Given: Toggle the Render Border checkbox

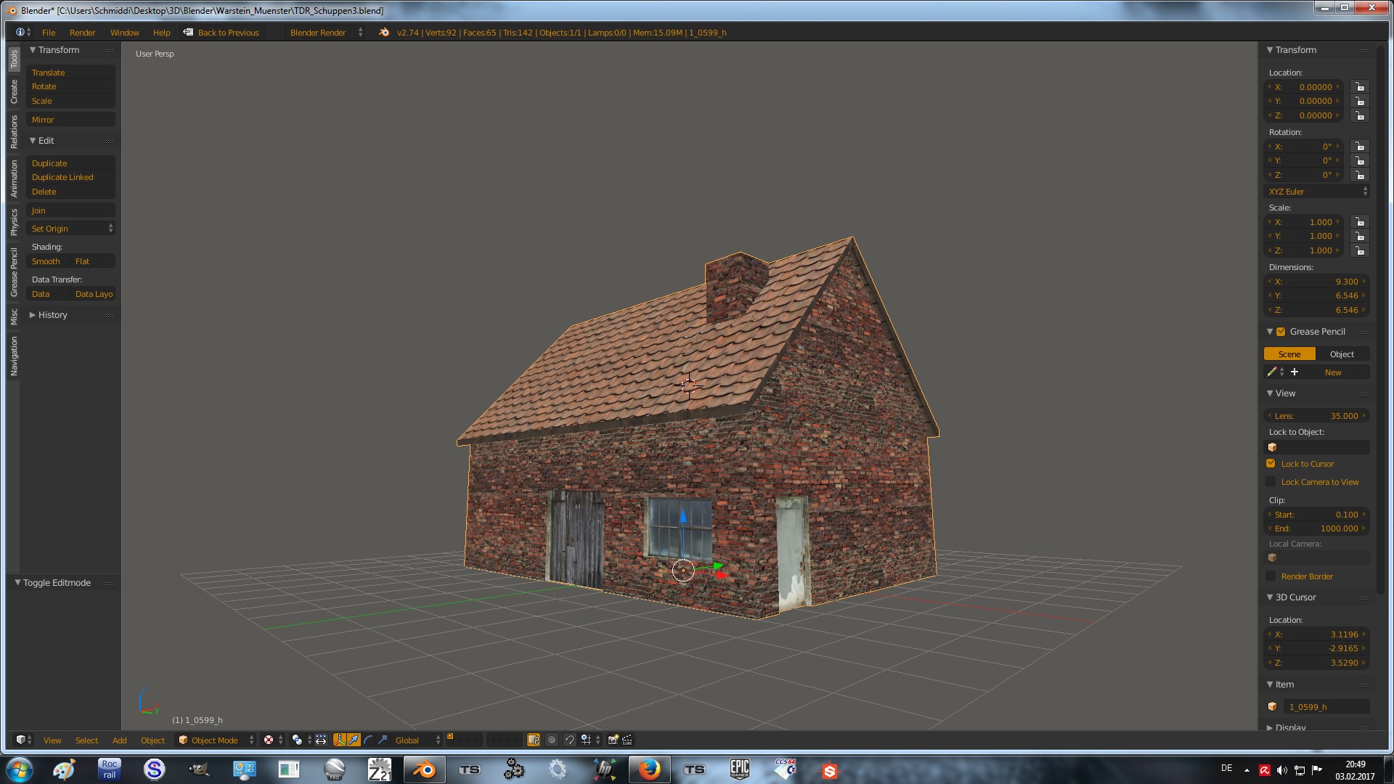Looking at the screenshot, I should click(1271, 576).
